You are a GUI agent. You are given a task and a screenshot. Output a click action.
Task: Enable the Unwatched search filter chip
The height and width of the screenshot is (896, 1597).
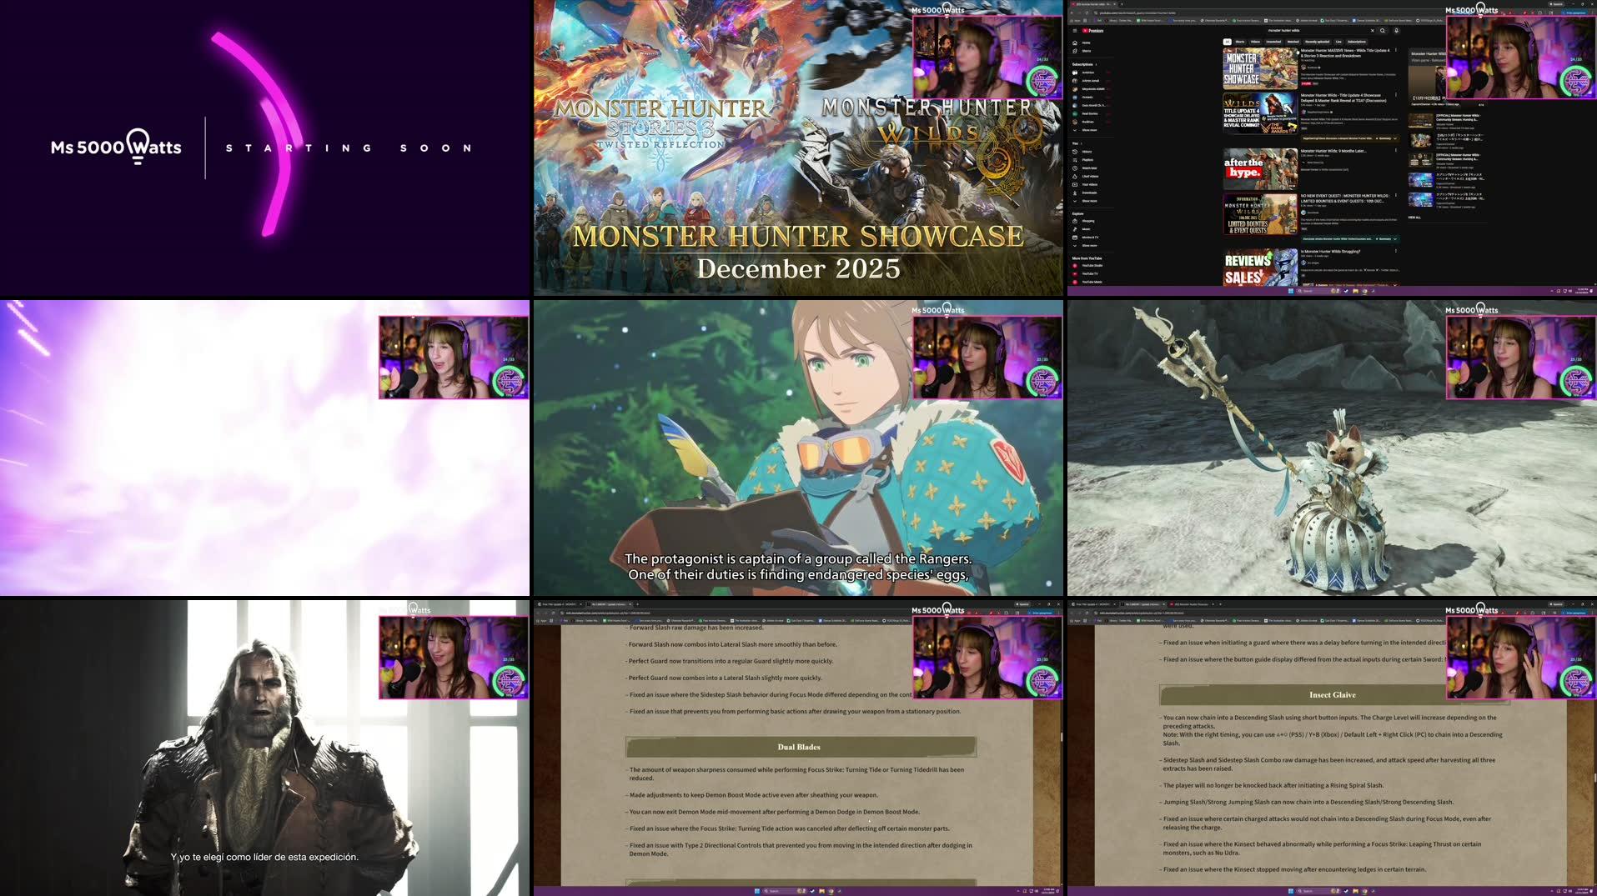pos(1273,42)
